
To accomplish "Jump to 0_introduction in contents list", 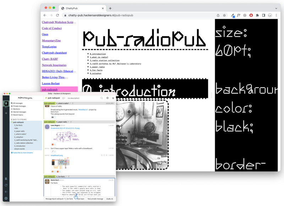I will pos(98,54).
